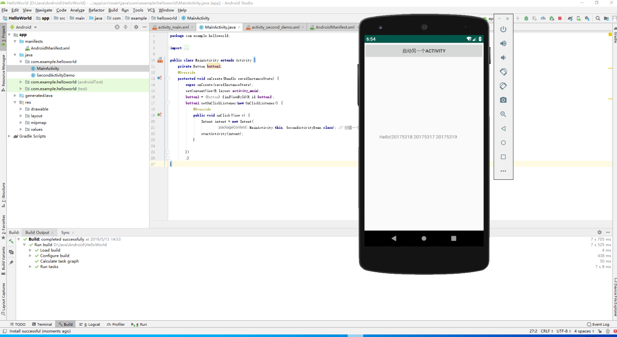Open the VCS menu
The image size is (617, 337).
tap(151, 10)
